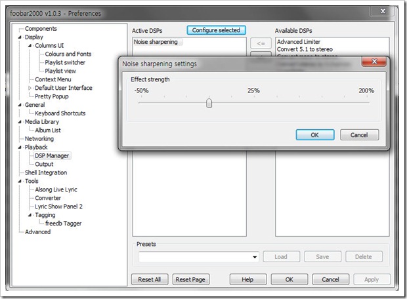407x299 pixels.
Task: Close the Noise sharpening settings dialog
Action: point(374,62)
